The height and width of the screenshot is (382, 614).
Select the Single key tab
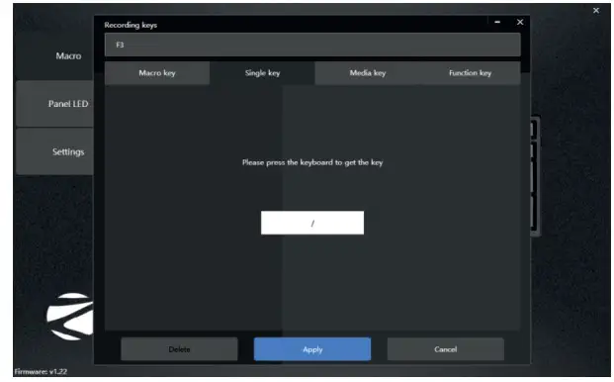point(262,73)
